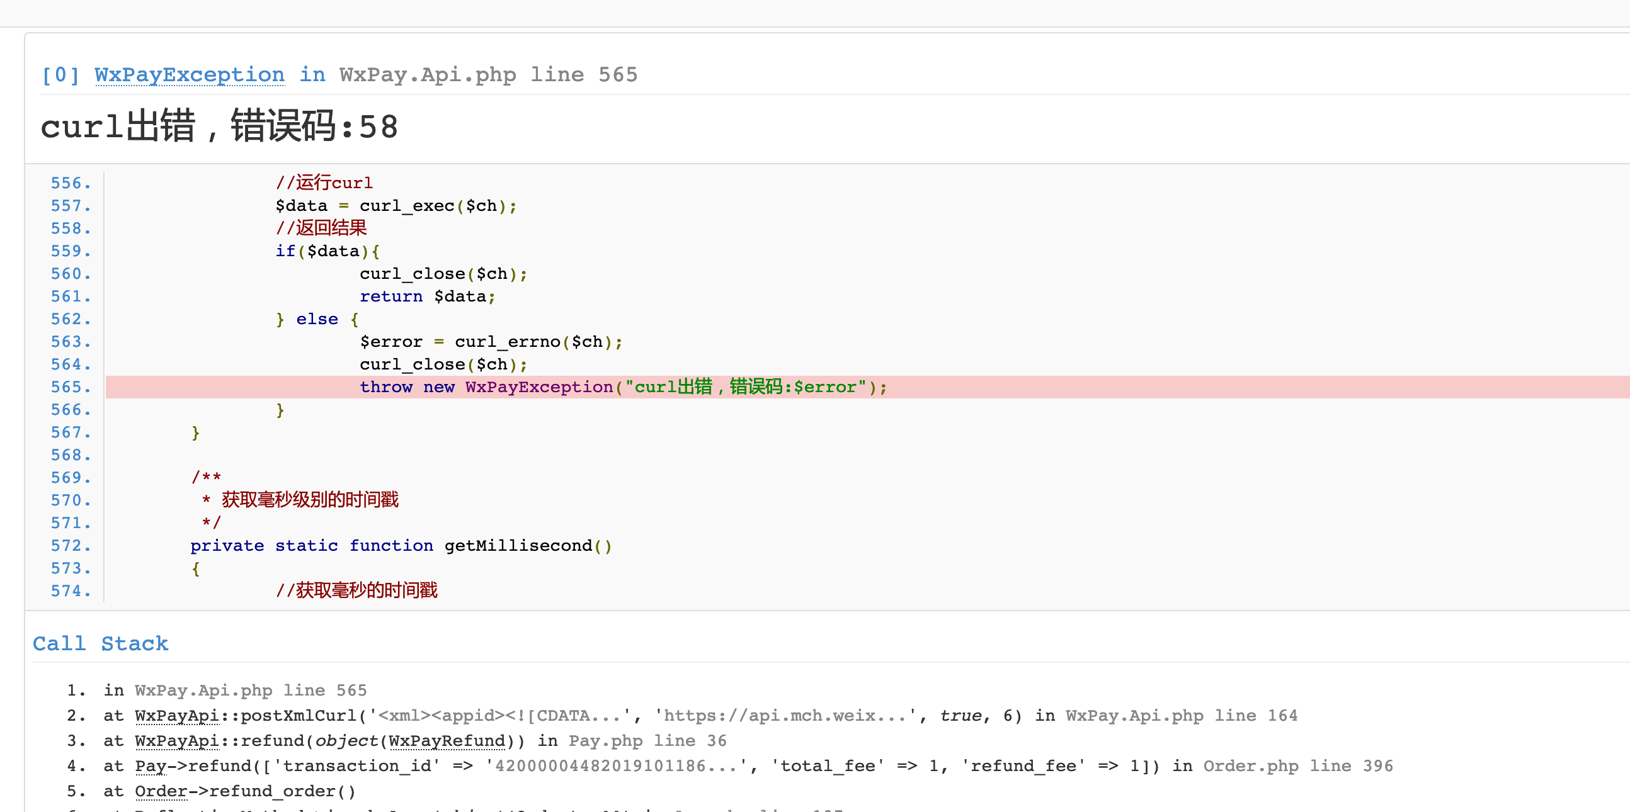Click 'WxPay.Api.php line 565' in header
This screenshot has width=1630, height=812.
tap(489, 75)
